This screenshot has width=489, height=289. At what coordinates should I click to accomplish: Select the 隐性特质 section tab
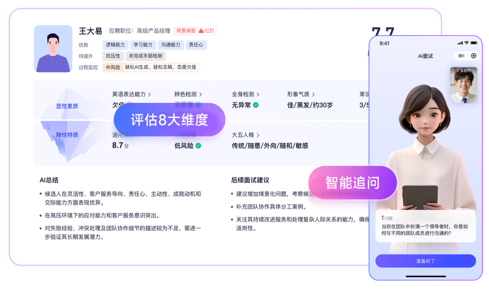[67, 135]
